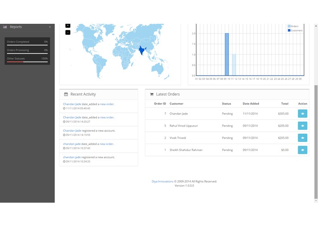Click the shopping cart icon beside Latest Orders
The image size is (318, 226).
(151, 94)
